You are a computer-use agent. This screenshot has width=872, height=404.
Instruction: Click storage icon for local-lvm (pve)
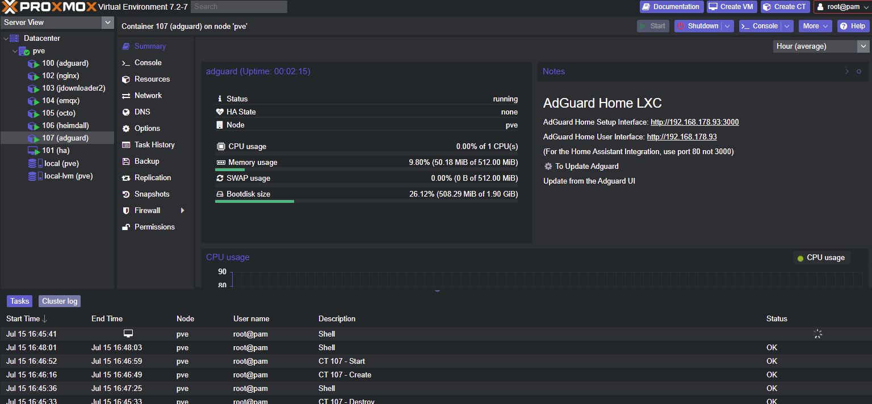35,176
